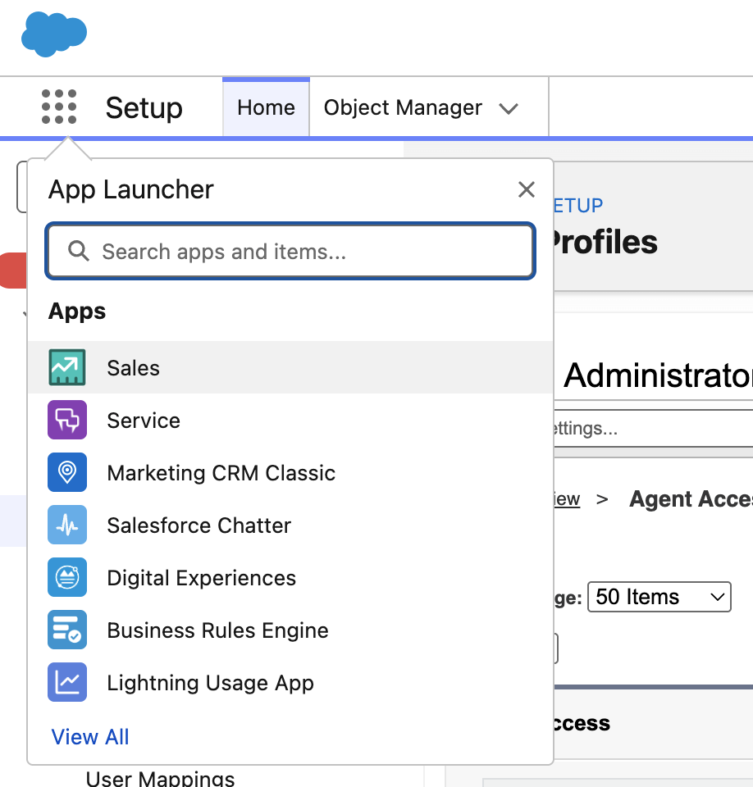Screen dimensions: 753x787
Task: Launch the Sales app by its label
Action: pos(133,368)
